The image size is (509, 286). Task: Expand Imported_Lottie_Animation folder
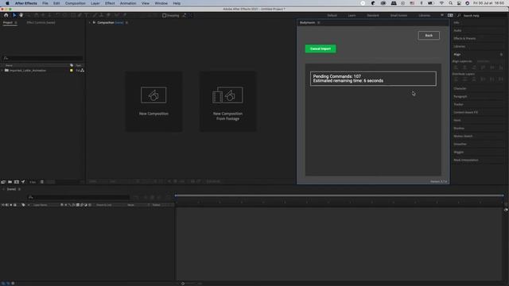pos(2,71)
